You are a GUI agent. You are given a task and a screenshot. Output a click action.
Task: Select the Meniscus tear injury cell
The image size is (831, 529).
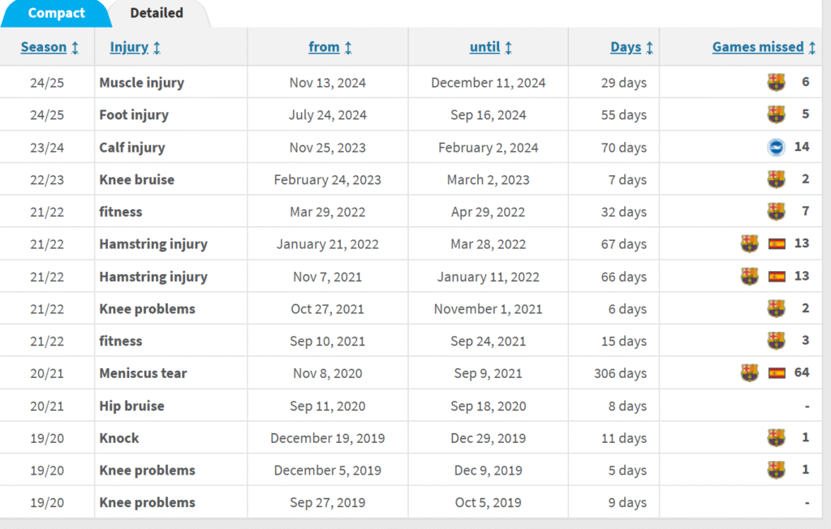pyautogui.click(x=170, y=373)
